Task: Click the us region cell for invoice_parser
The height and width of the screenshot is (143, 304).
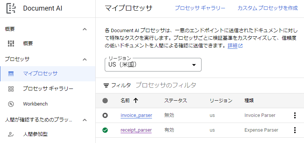Action: click(x=212, y=115)
